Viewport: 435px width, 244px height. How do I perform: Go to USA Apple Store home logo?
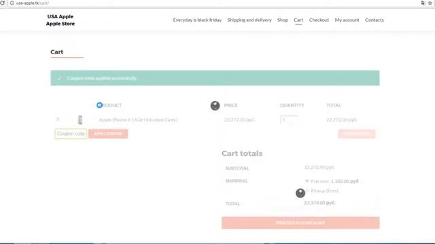[60, 20]
